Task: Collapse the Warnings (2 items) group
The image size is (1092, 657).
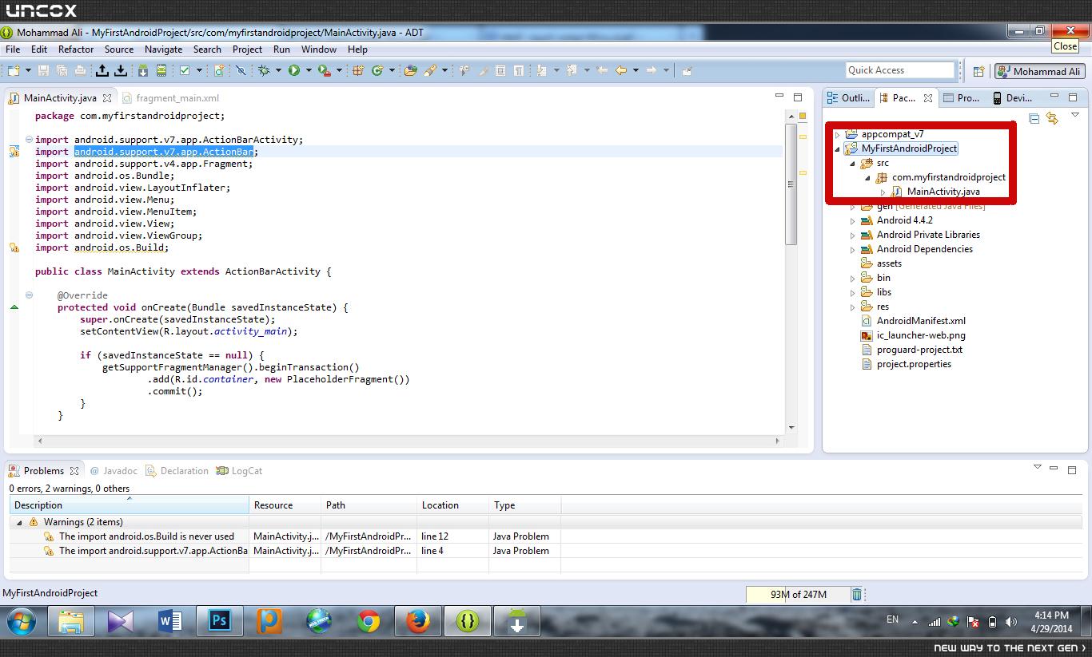Action: (19, 523)
